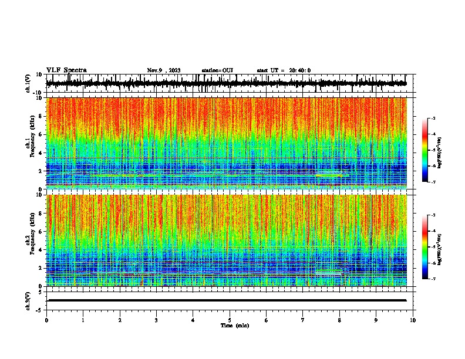465x359 pixels.
Task: Click the "-3" label on ch.1 colorbar
Action: [433, 118]
